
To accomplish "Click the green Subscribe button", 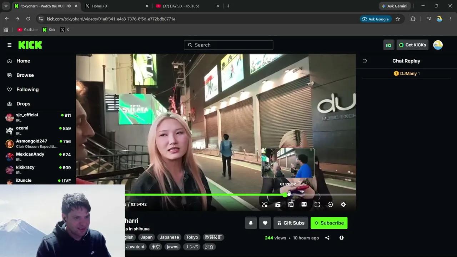I will point(329,223).
